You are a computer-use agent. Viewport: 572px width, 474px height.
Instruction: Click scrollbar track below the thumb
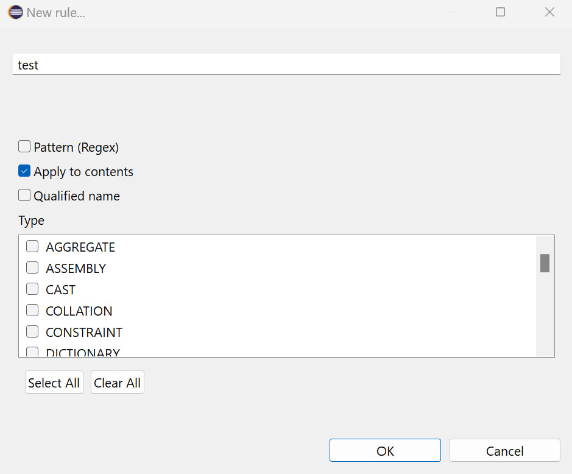545,314
